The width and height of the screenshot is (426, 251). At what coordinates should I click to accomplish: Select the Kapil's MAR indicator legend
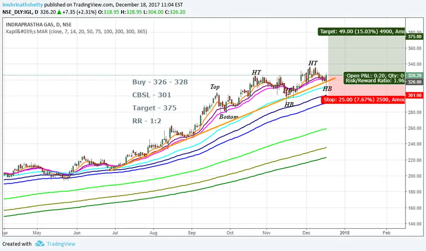coord(77,31)
